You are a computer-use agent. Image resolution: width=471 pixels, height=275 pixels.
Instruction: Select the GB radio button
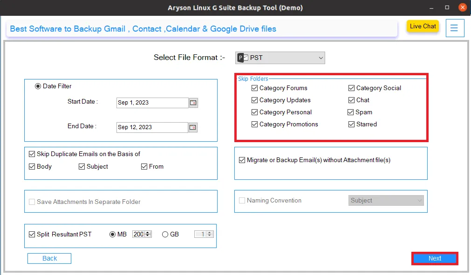pyautogui.click(x=165, y=234)
